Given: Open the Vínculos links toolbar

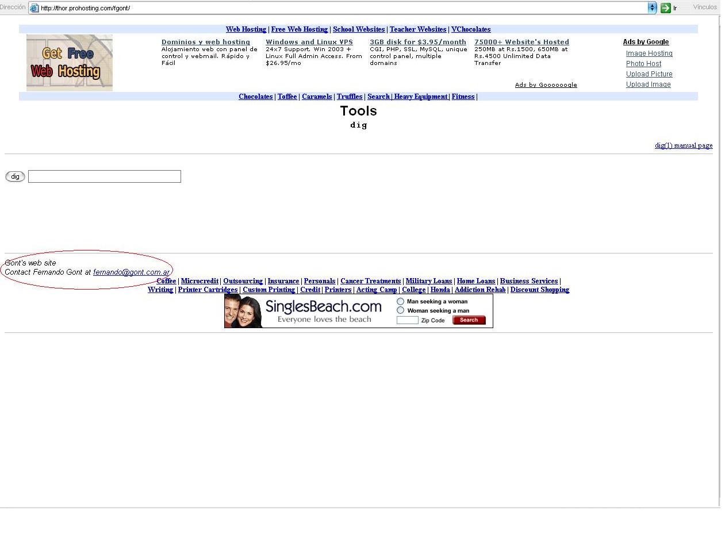Looking at the screenshot, I should point(705,7).
